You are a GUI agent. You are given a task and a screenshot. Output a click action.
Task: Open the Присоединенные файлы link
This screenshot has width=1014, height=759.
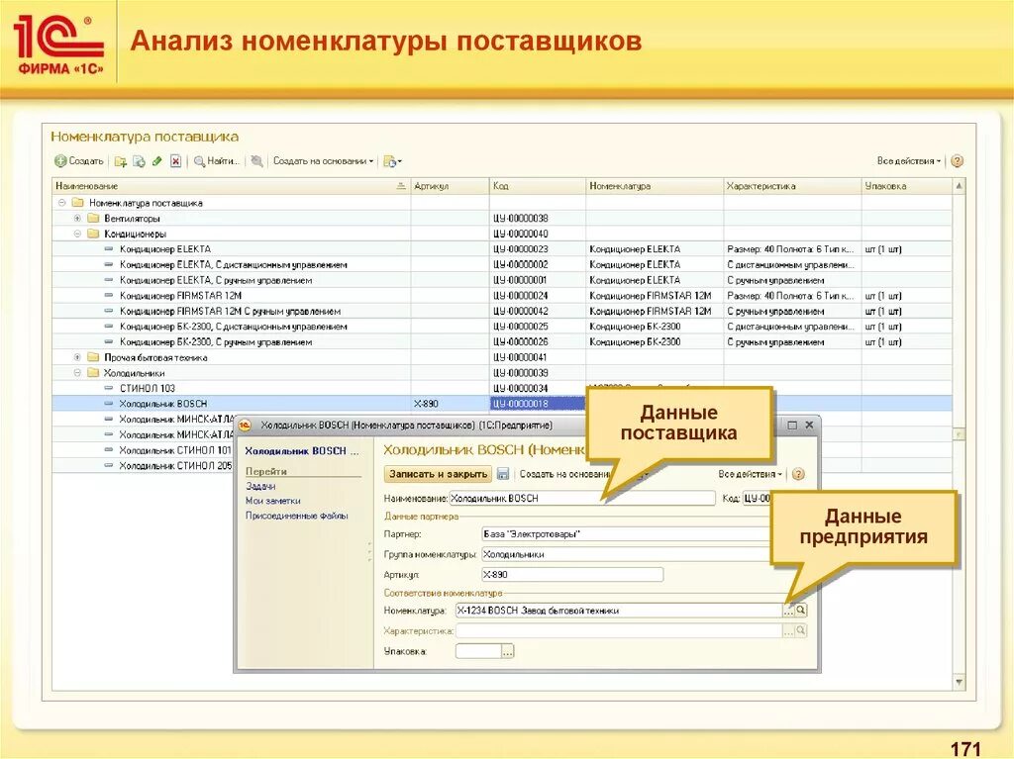(297, 516)
